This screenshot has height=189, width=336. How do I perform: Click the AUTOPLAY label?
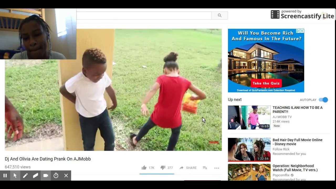308,100
